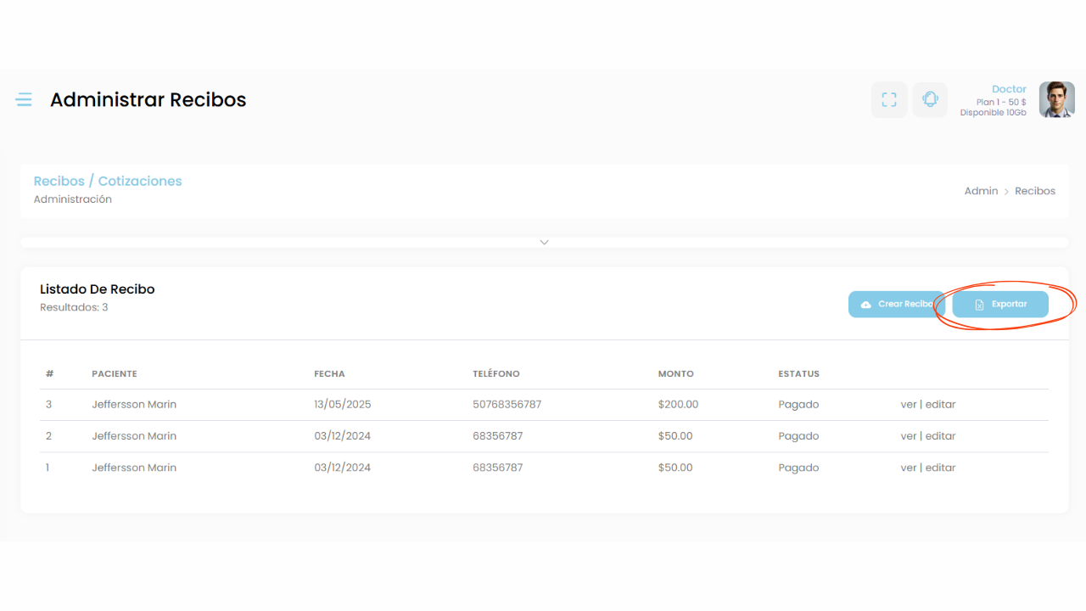Edit receipt number 3

coord(940,405)
